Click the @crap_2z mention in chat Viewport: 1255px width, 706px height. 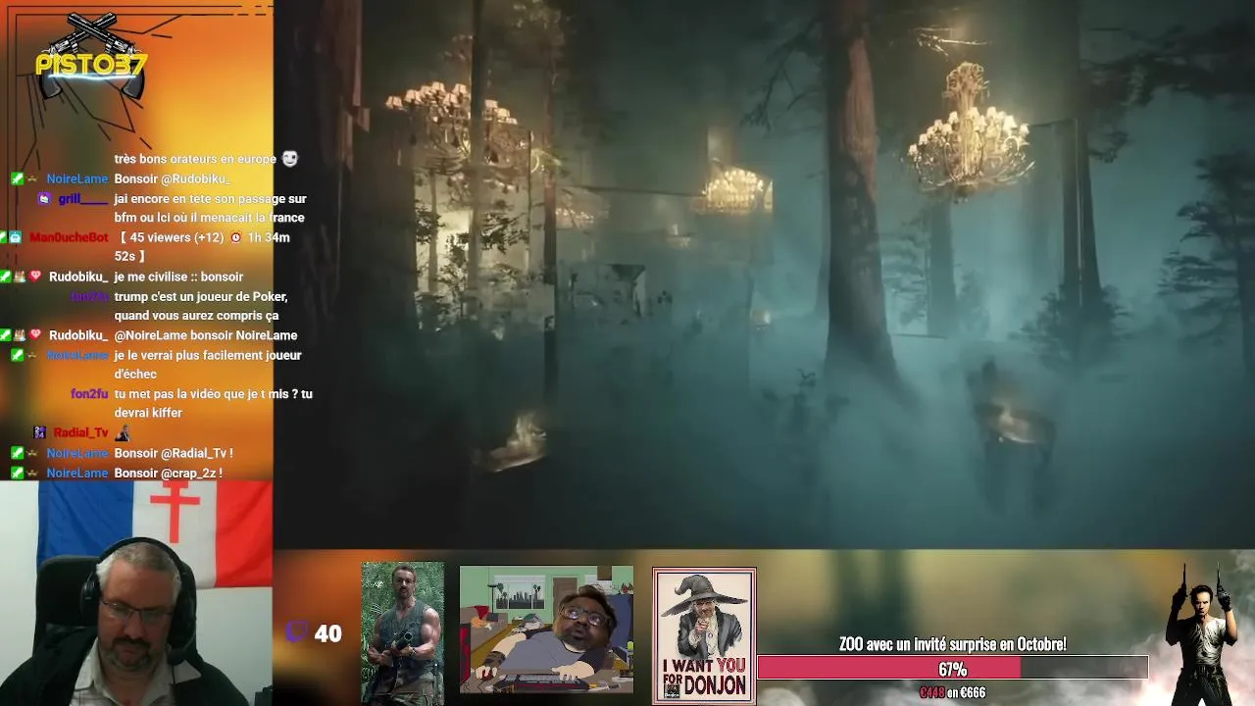point(188,473)
